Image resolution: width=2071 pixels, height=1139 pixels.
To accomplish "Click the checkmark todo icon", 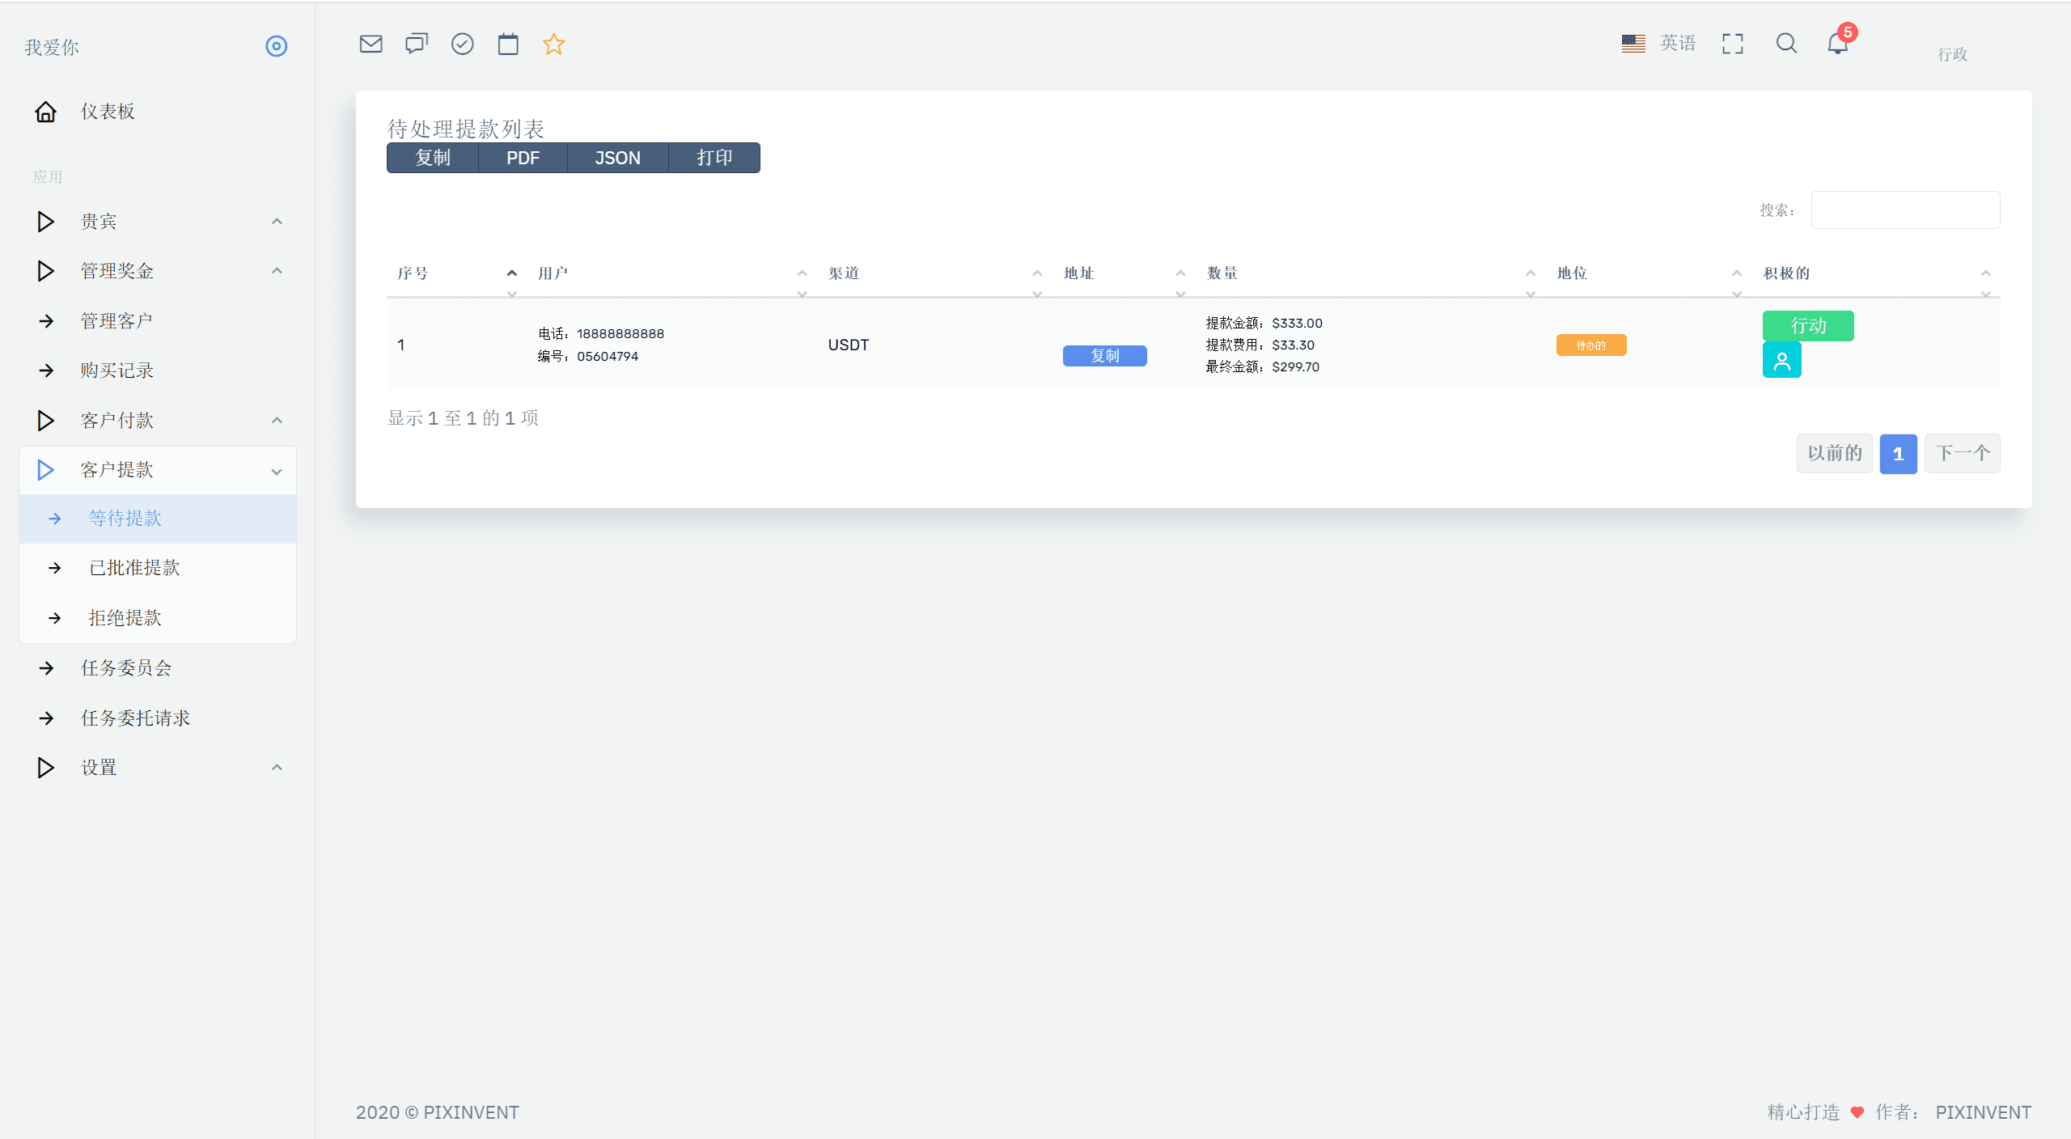I will pos(462,44).
